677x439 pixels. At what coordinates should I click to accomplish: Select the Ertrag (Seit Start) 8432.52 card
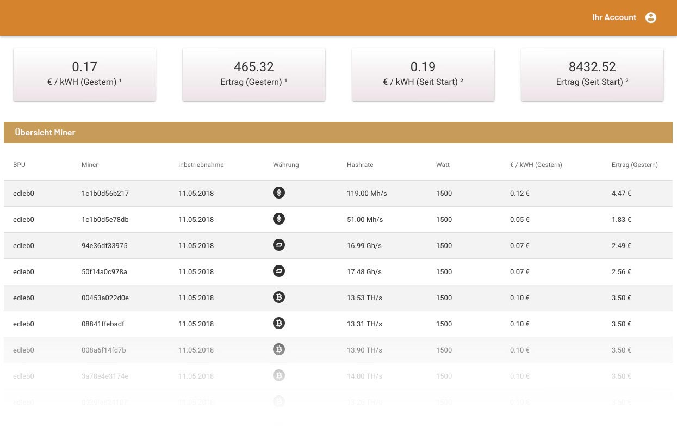[592, 75]
